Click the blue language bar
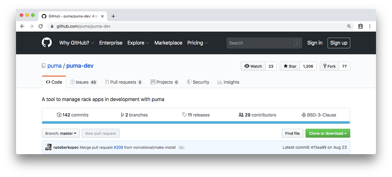Viewport: 392px width, 177px height. point(196,123)
